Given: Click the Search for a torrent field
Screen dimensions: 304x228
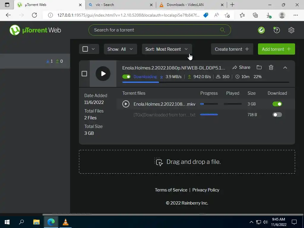Looking at the screenshot, I should 159,30.
